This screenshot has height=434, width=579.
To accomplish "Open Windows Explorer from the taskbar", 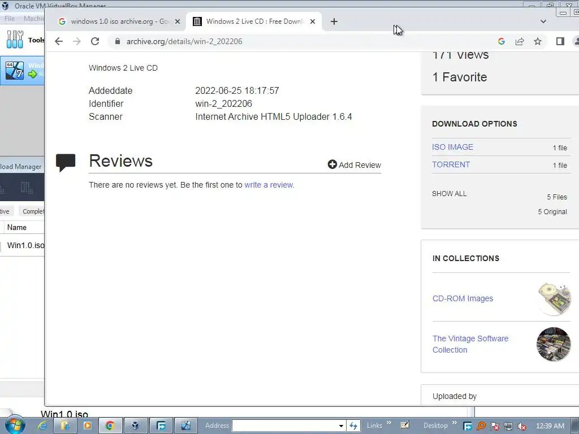I will coord(65,426).
